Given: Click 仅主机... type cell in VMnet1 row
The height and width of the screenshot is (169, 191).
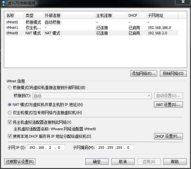Looking at the screenshot, I should click(x=33, y=28).
